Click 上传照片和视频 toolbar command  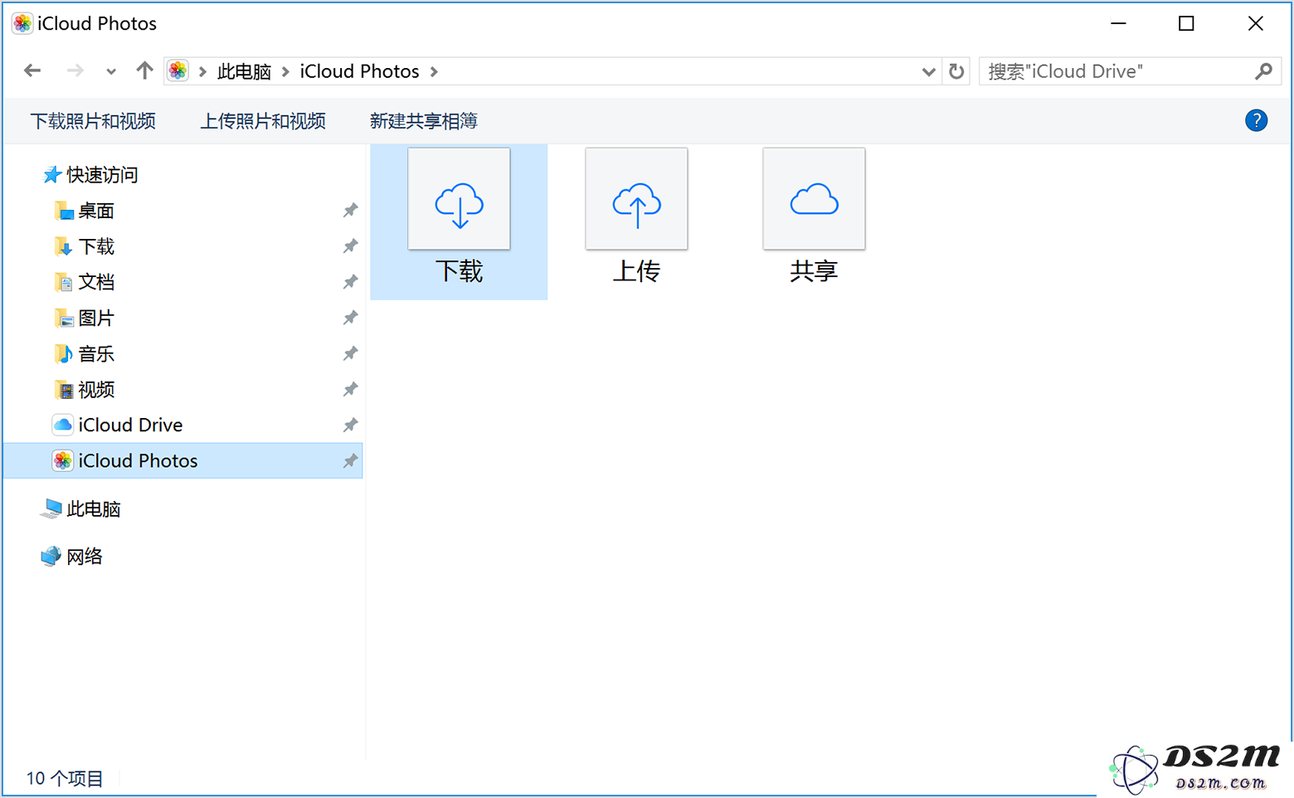(263, 121)
